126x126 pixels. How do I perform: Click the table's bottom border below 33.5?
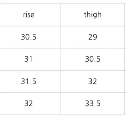tap(93, 114)
